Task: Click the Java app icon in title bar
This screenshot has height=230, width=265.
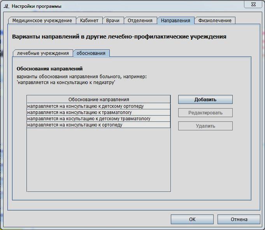Action: (x=7, y=6)
